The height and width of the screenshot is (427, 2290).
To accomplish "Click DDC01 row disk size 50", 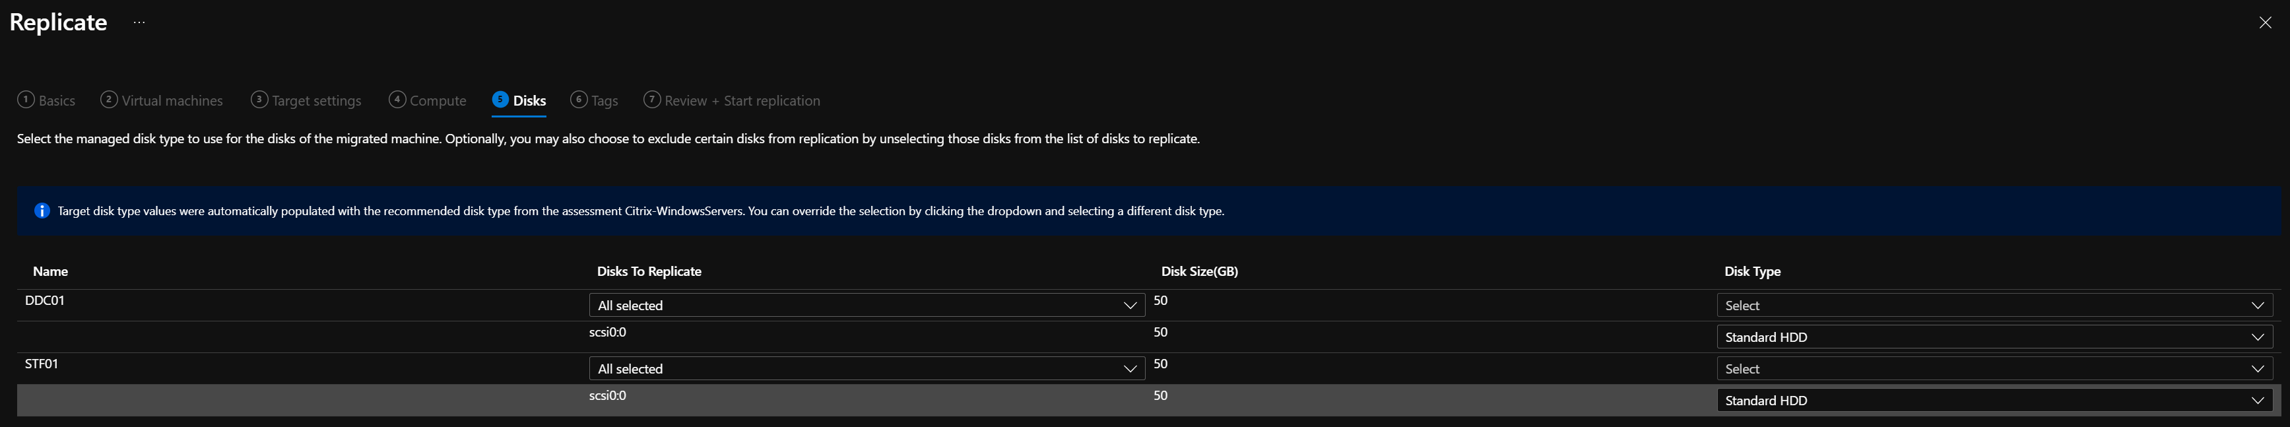I will 1160,301.
